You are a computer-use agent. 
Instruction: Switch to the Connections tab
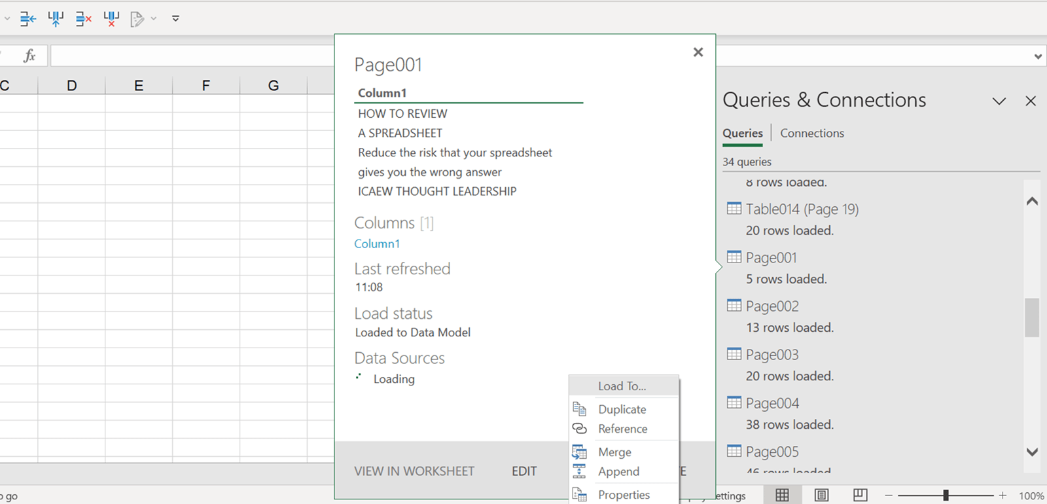(x=811, y=134)
